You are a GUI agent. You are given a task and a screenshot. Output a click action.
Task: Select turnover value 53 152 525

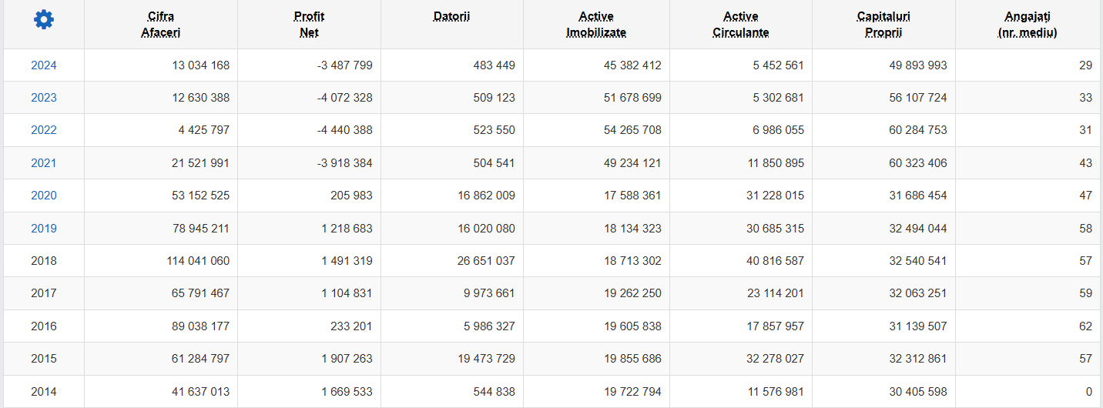pyautogui.click(x=200, y=196)
